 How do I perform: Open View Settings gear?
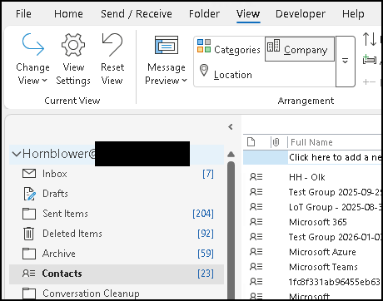(x=73, y=59)
